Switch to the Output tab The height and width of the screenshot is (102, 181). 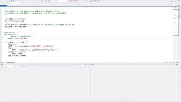(x=128, y=101)
